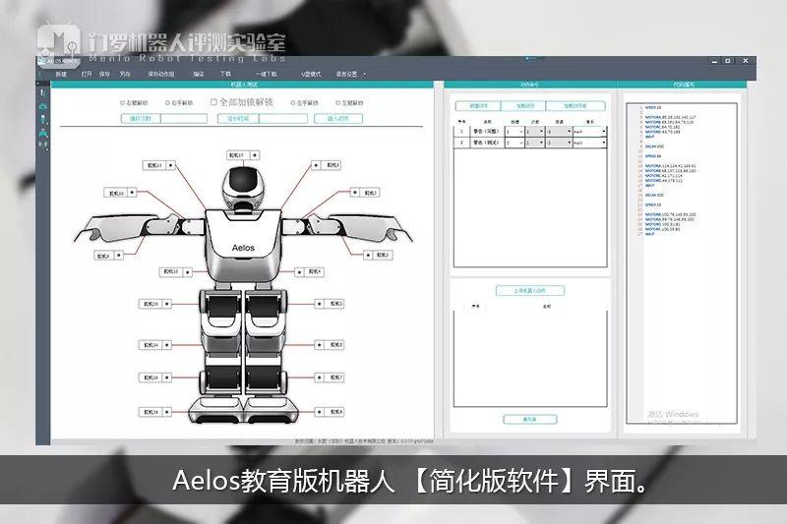Click 保存动作组 in the top menu

point(161,74)
